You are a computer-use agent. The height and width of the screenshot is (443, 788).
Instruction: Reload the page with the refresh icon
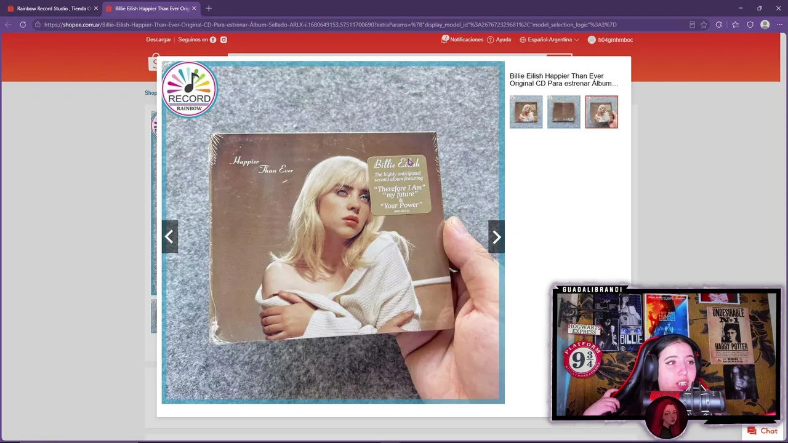(23, 25)
